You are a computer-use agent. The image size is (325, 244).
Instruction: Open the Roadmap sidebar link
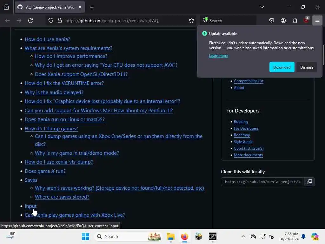point(242,135)
